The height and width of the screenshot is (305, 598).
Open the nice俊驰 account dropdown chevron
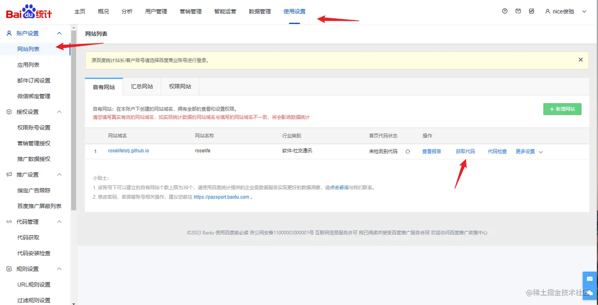[x=584, y=11]
